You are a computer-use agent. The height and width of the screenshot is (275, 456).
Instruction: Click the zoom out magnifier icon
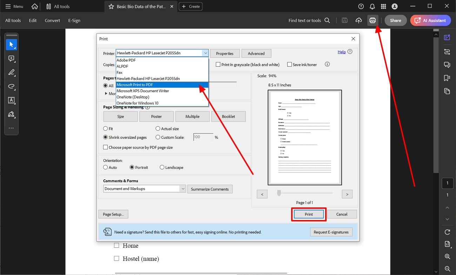point(447,269)
